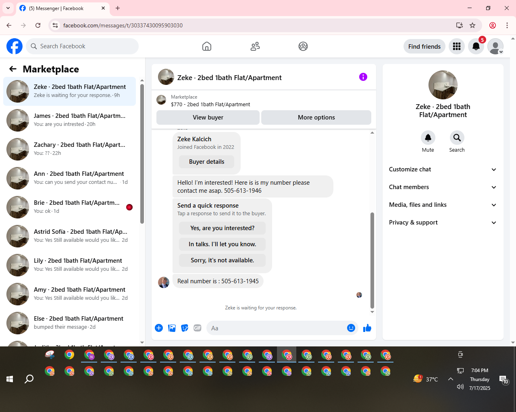Send quick response 'In talks. I'll let you know.'

coord(222,244)
